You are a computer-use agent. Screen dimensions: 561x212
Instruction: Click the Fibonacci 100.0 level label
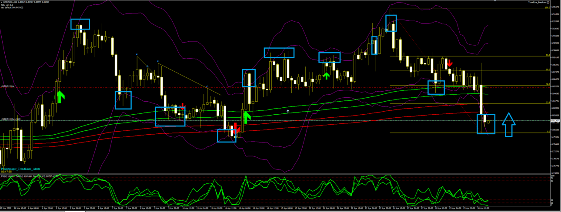tap(547, 7)
